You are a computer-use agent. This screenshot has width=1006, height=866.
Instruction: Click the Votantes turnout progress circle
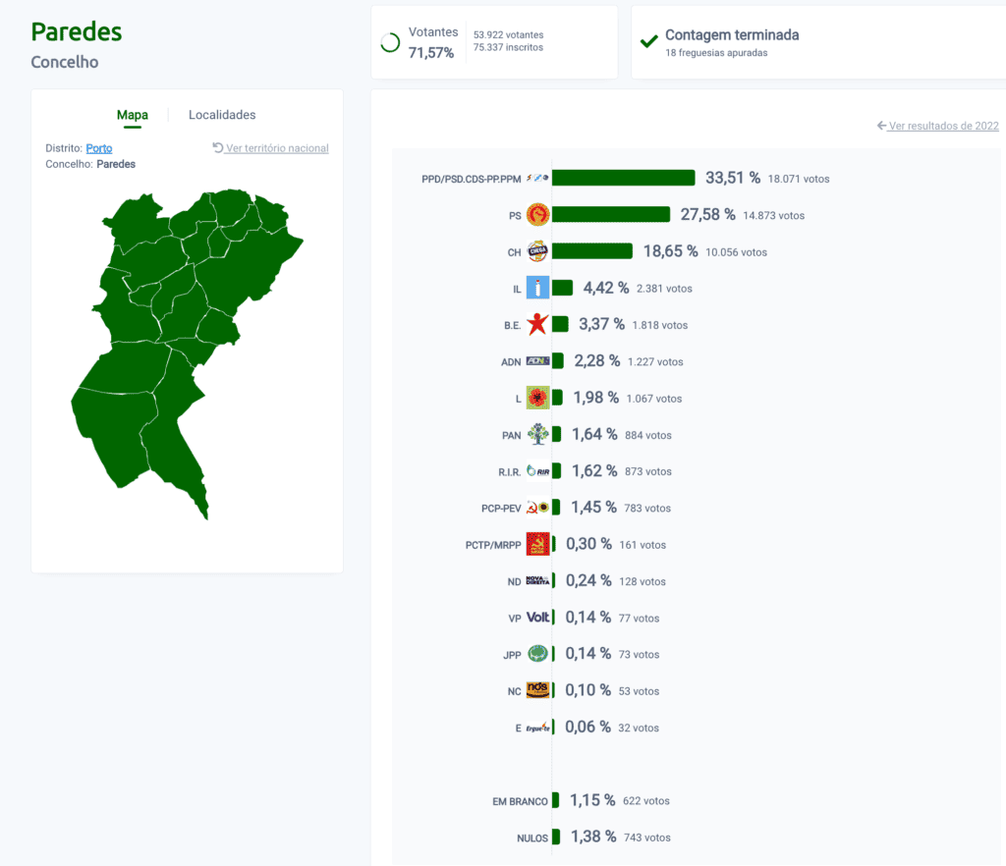point(390,43)
